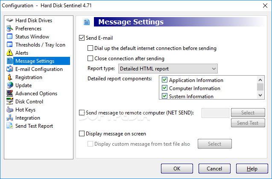Click Select button beside NET SEND field
The height and width of the screenshot is (179, 272).
coord(248,113)
